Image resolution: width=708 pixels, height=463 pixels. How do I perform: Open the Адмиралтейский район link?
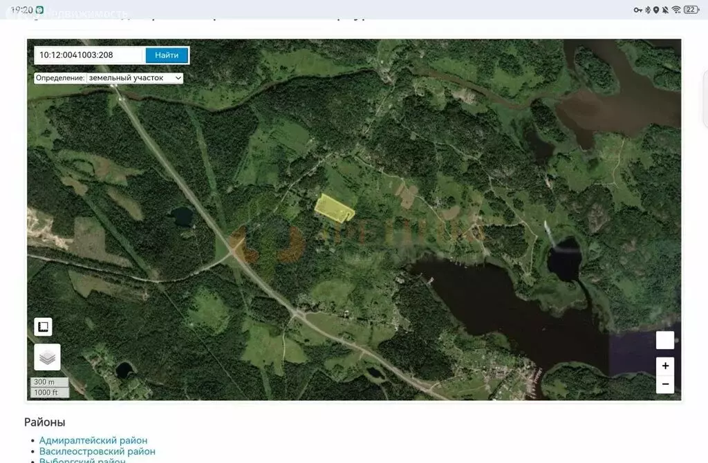point(93,440)
